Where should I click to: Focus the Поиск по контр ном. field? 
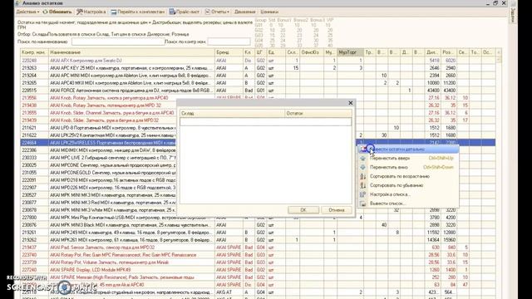(x=229, y=42)
